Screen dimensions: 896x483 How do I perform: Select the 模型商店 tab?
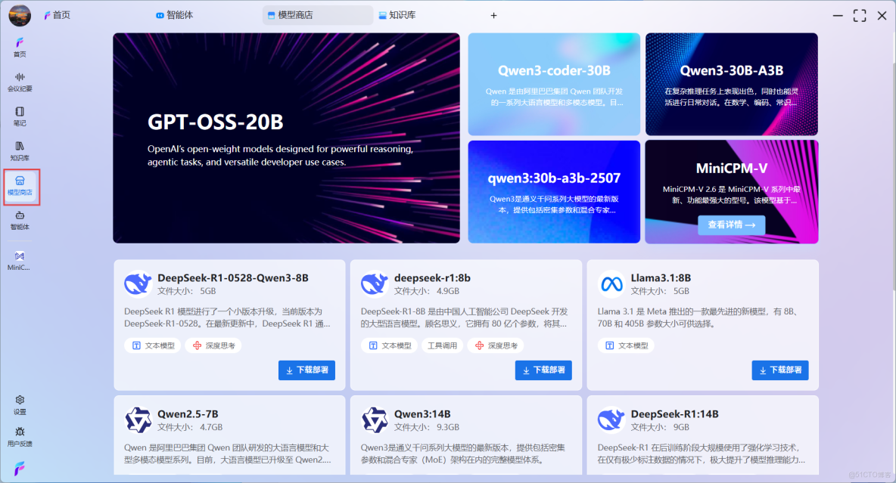[317, 15]
